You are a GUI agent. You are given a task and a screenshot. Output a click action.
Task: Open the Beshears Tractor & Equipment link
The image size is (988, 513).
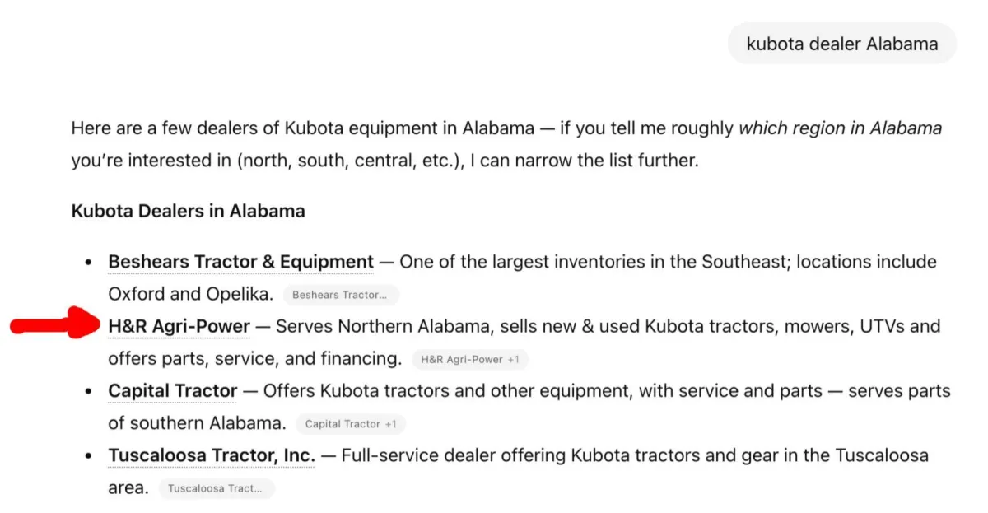pyautogui.click(x=240, y=262)
